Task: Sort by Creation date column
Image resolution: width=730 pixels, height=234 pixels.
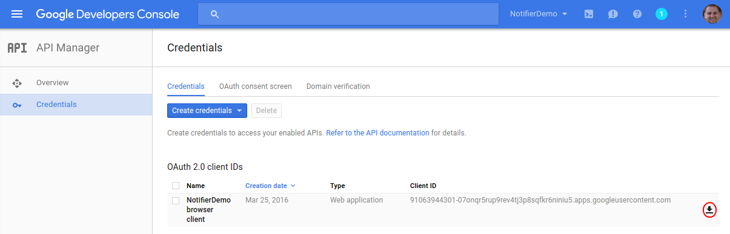Action: point(270,186)
